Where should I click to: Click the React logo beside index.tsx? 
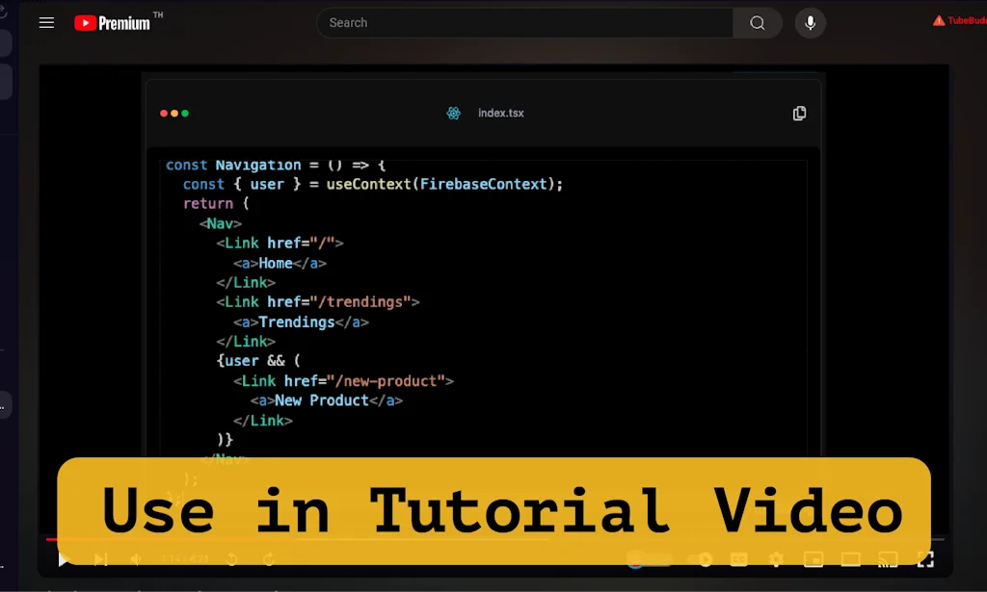(453, 113)
